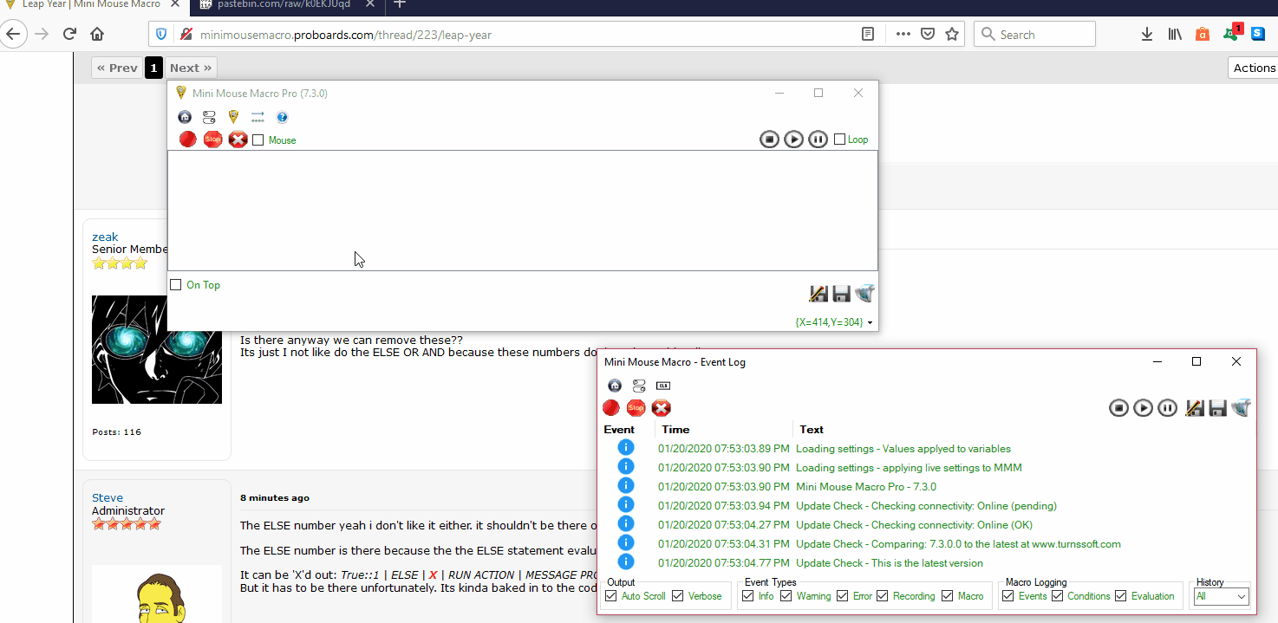Click the Next page link on forum
This screenshot has width=1278, height=623.
click(190, 68)
